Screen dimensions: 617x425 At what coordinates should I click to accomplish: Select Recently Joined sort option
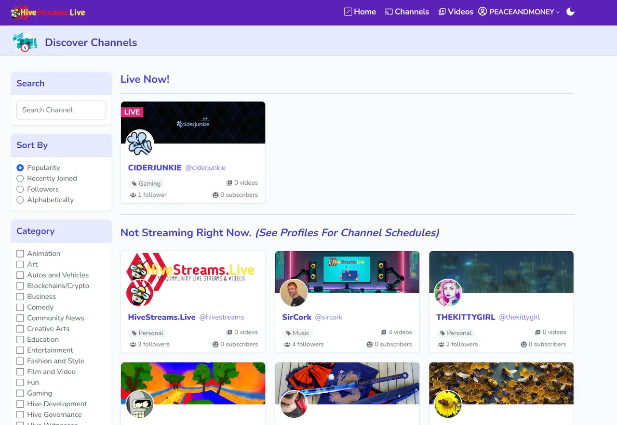20,179
